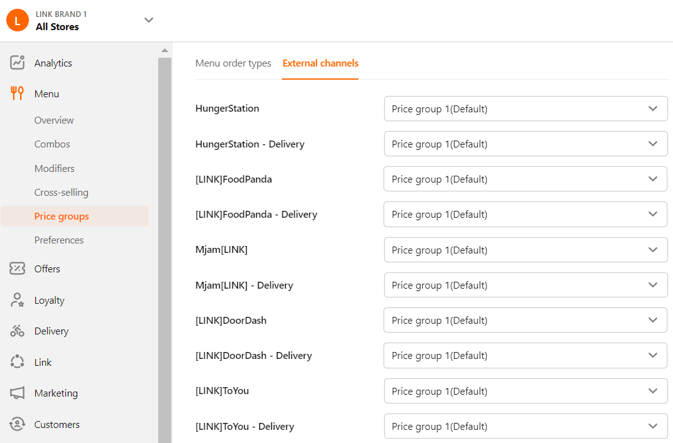Click the LINK BRAND 1 header text
673x443 pixels.
coord(61,14)
